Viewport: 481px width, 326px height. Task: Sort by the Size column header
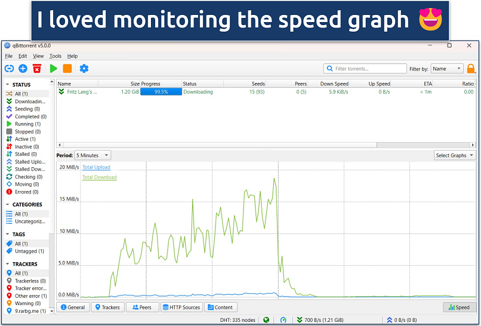[x=119, y=84]
